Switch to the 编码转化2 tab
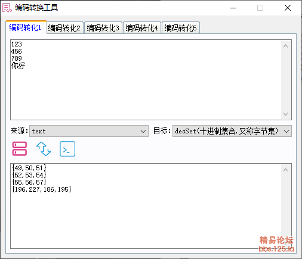The width and height of the screenshot is (302, 259). coord(64,28)
